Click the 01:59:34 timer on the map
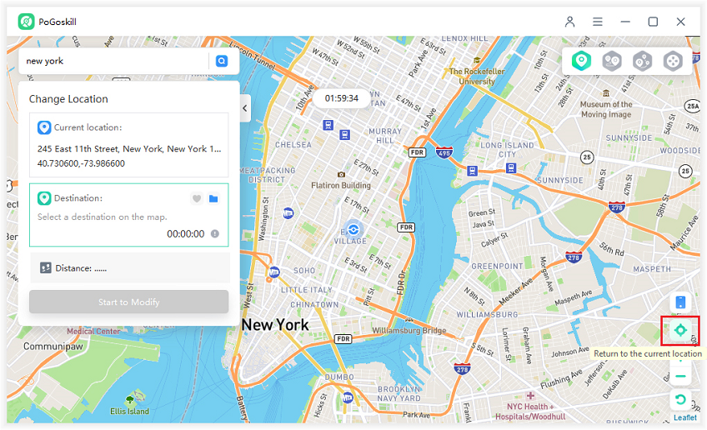707x430 pixels. pyautogui.click(x=342, y=98)
